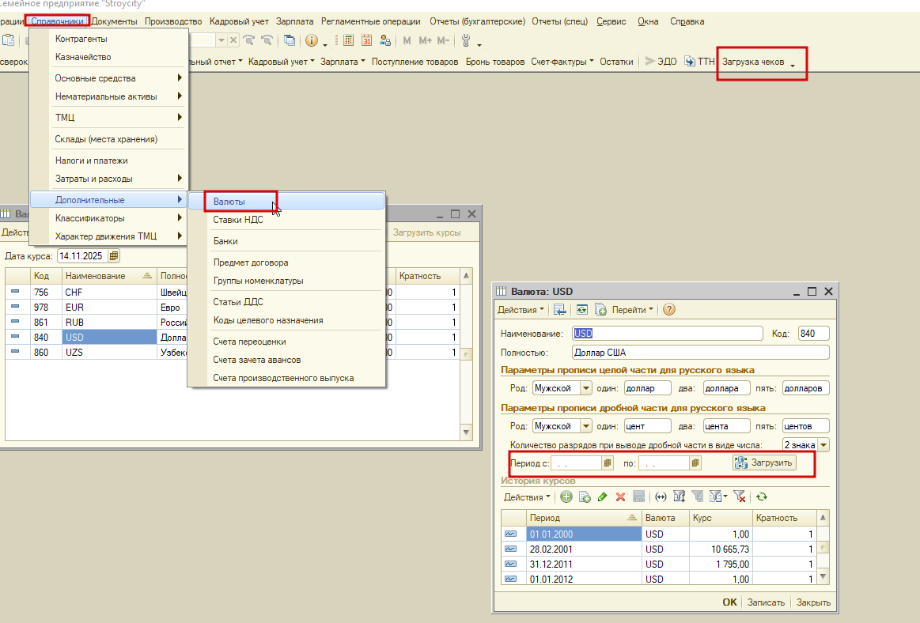This screenshot has height=623, width=920.
Task: Open the '2 знака' digits dropdown
Action: (823, 445)
